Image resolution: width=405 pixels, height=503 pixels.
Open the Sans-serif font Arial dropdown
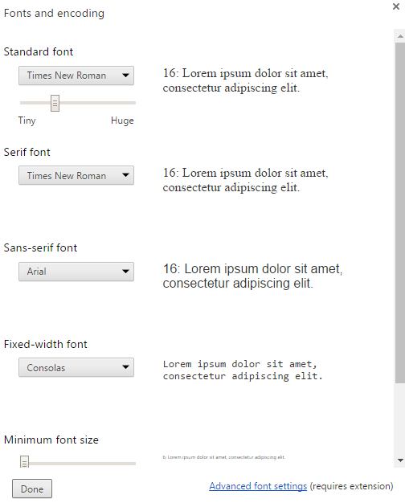tap(76, 272)
